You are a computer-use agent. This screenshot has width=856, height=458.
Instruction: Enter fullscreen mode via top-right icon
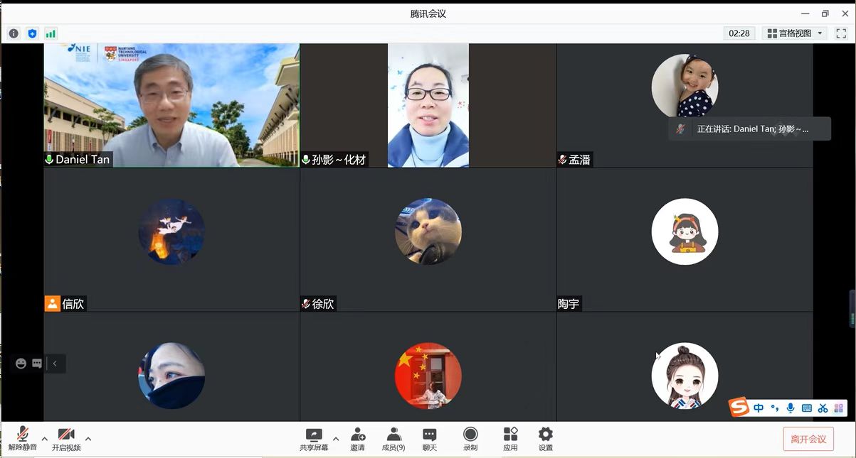tap(841, 33)
